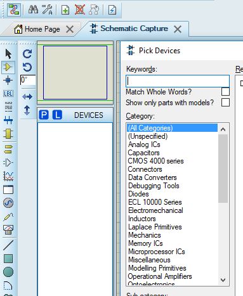
Task: Click the overview preview window
Action: click(x=75, y=72)
